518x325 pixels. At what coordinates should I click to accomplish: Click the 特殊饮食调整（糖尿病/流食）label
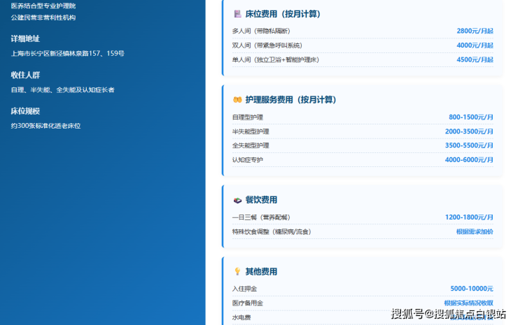click(272, 232)
